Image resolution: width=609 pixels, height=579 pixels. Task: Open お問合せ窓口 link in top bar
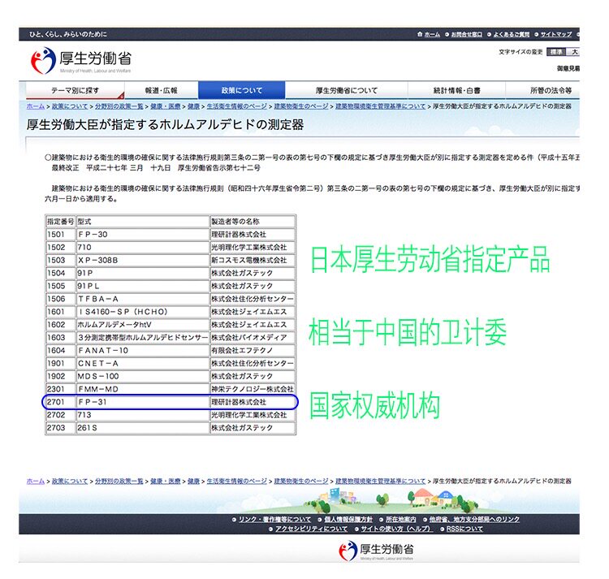[x=466, y=35]
